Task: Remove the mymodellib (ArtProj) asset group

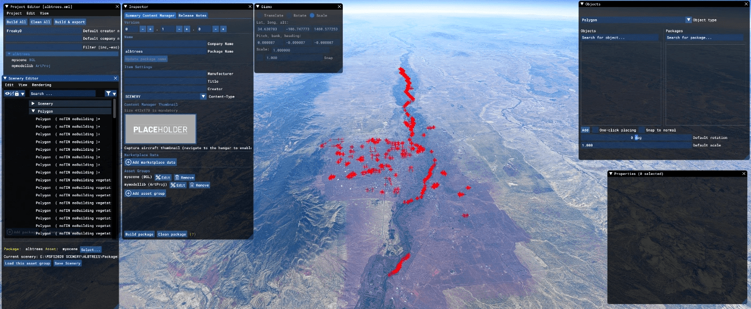Action: point(200,185)
